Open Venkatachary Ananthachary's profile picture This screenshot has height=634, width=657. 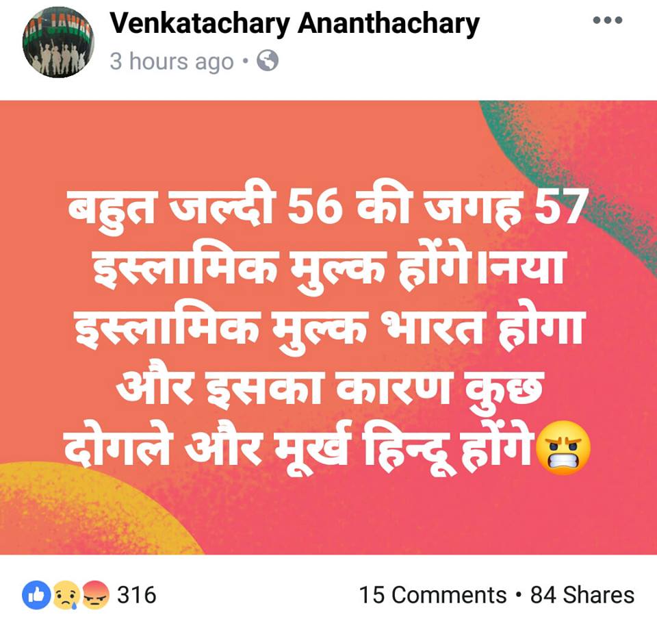[x=58, y=42]
